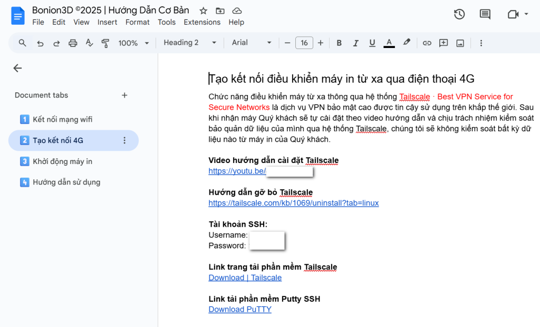Print the document

[73, 43]
